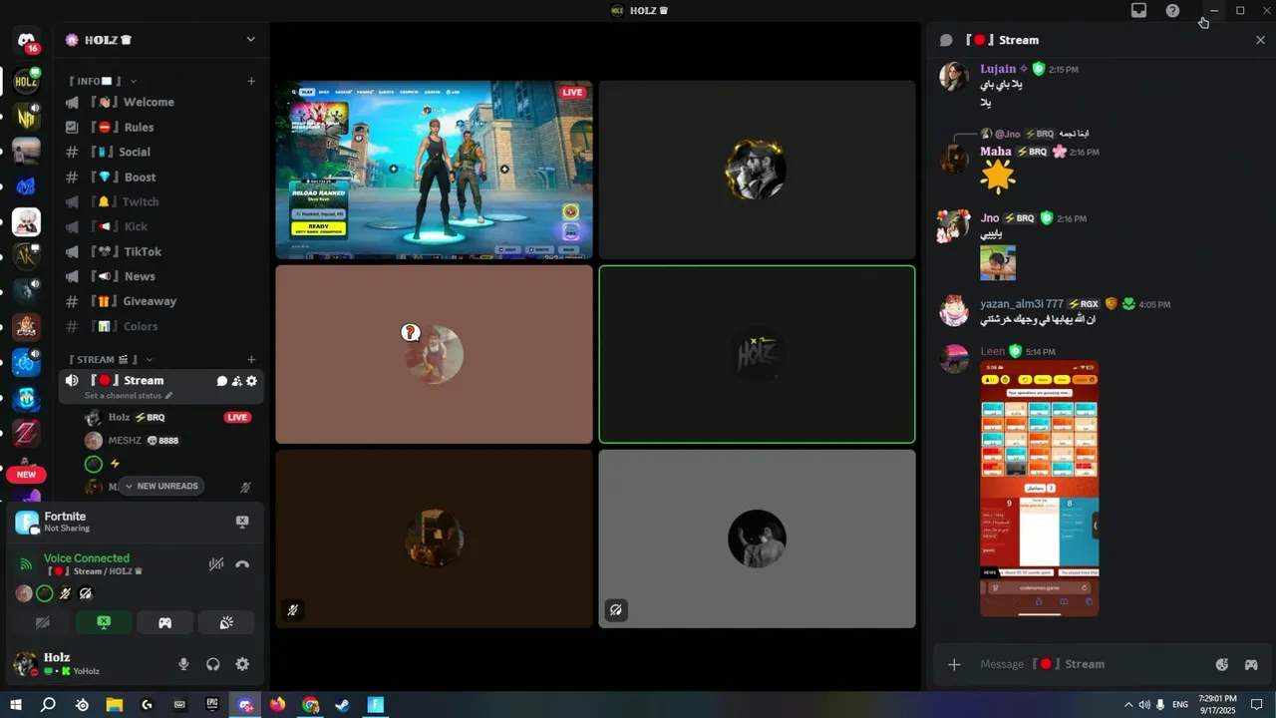Open the live Fortnite stream tile
1276x718 pixels.
[x=434, y=170]
